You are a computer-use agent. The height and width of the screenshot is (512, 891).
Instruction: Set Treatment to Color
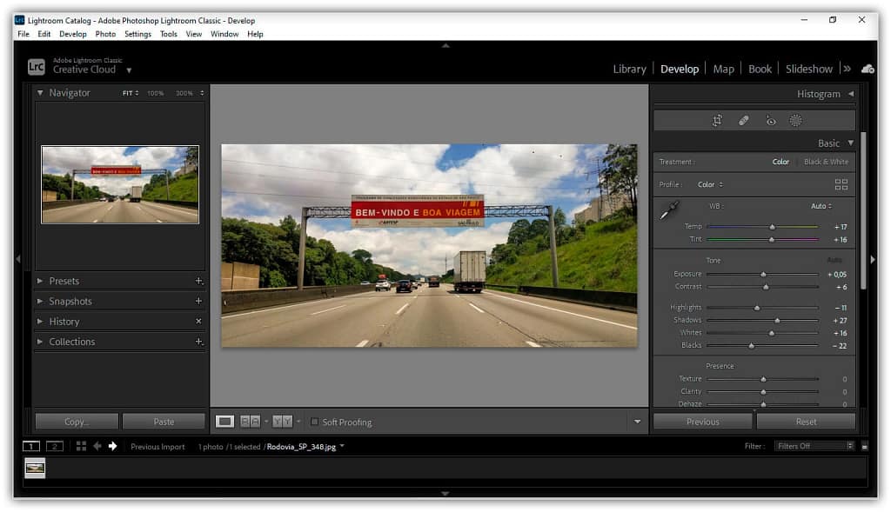pyautogui.click(x=780, y=162)
